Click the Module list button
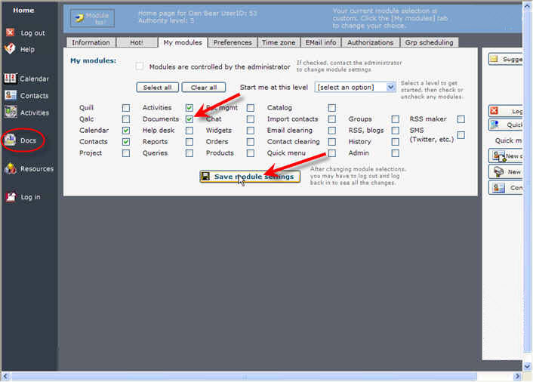This screenshot has height=382, width=533. tap(92, 18)
